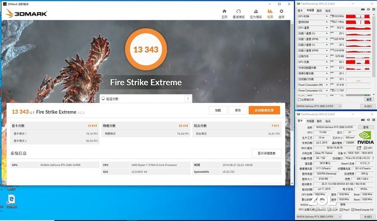Expand the GPU 温度 sensor dropdown

click(x=326, y=28)
